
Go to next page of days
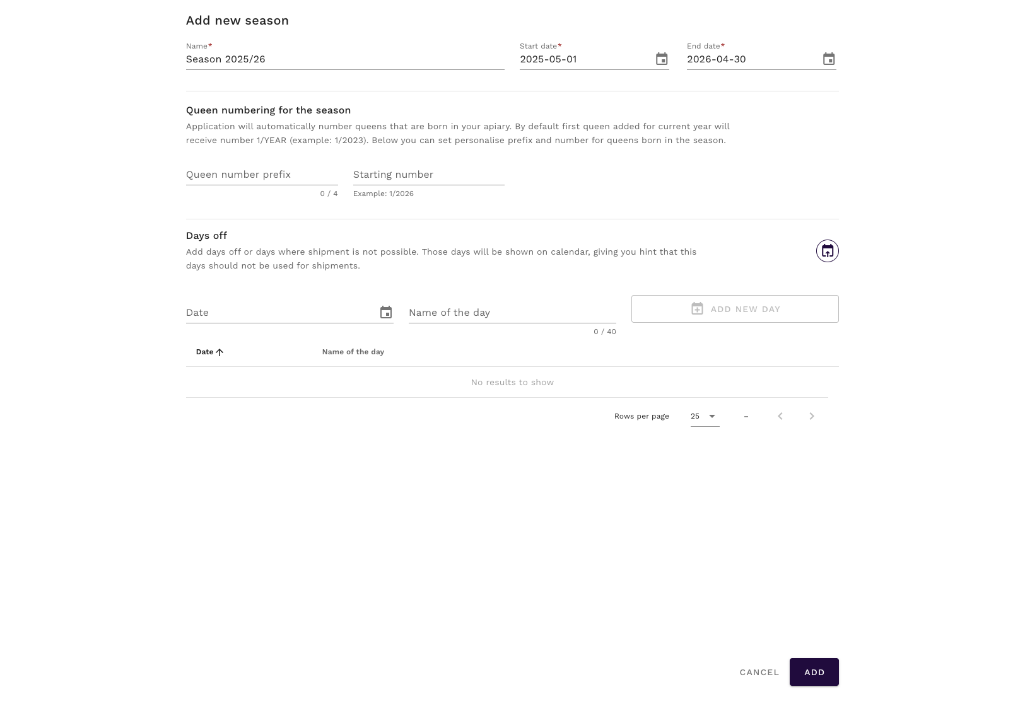[812, 416]
